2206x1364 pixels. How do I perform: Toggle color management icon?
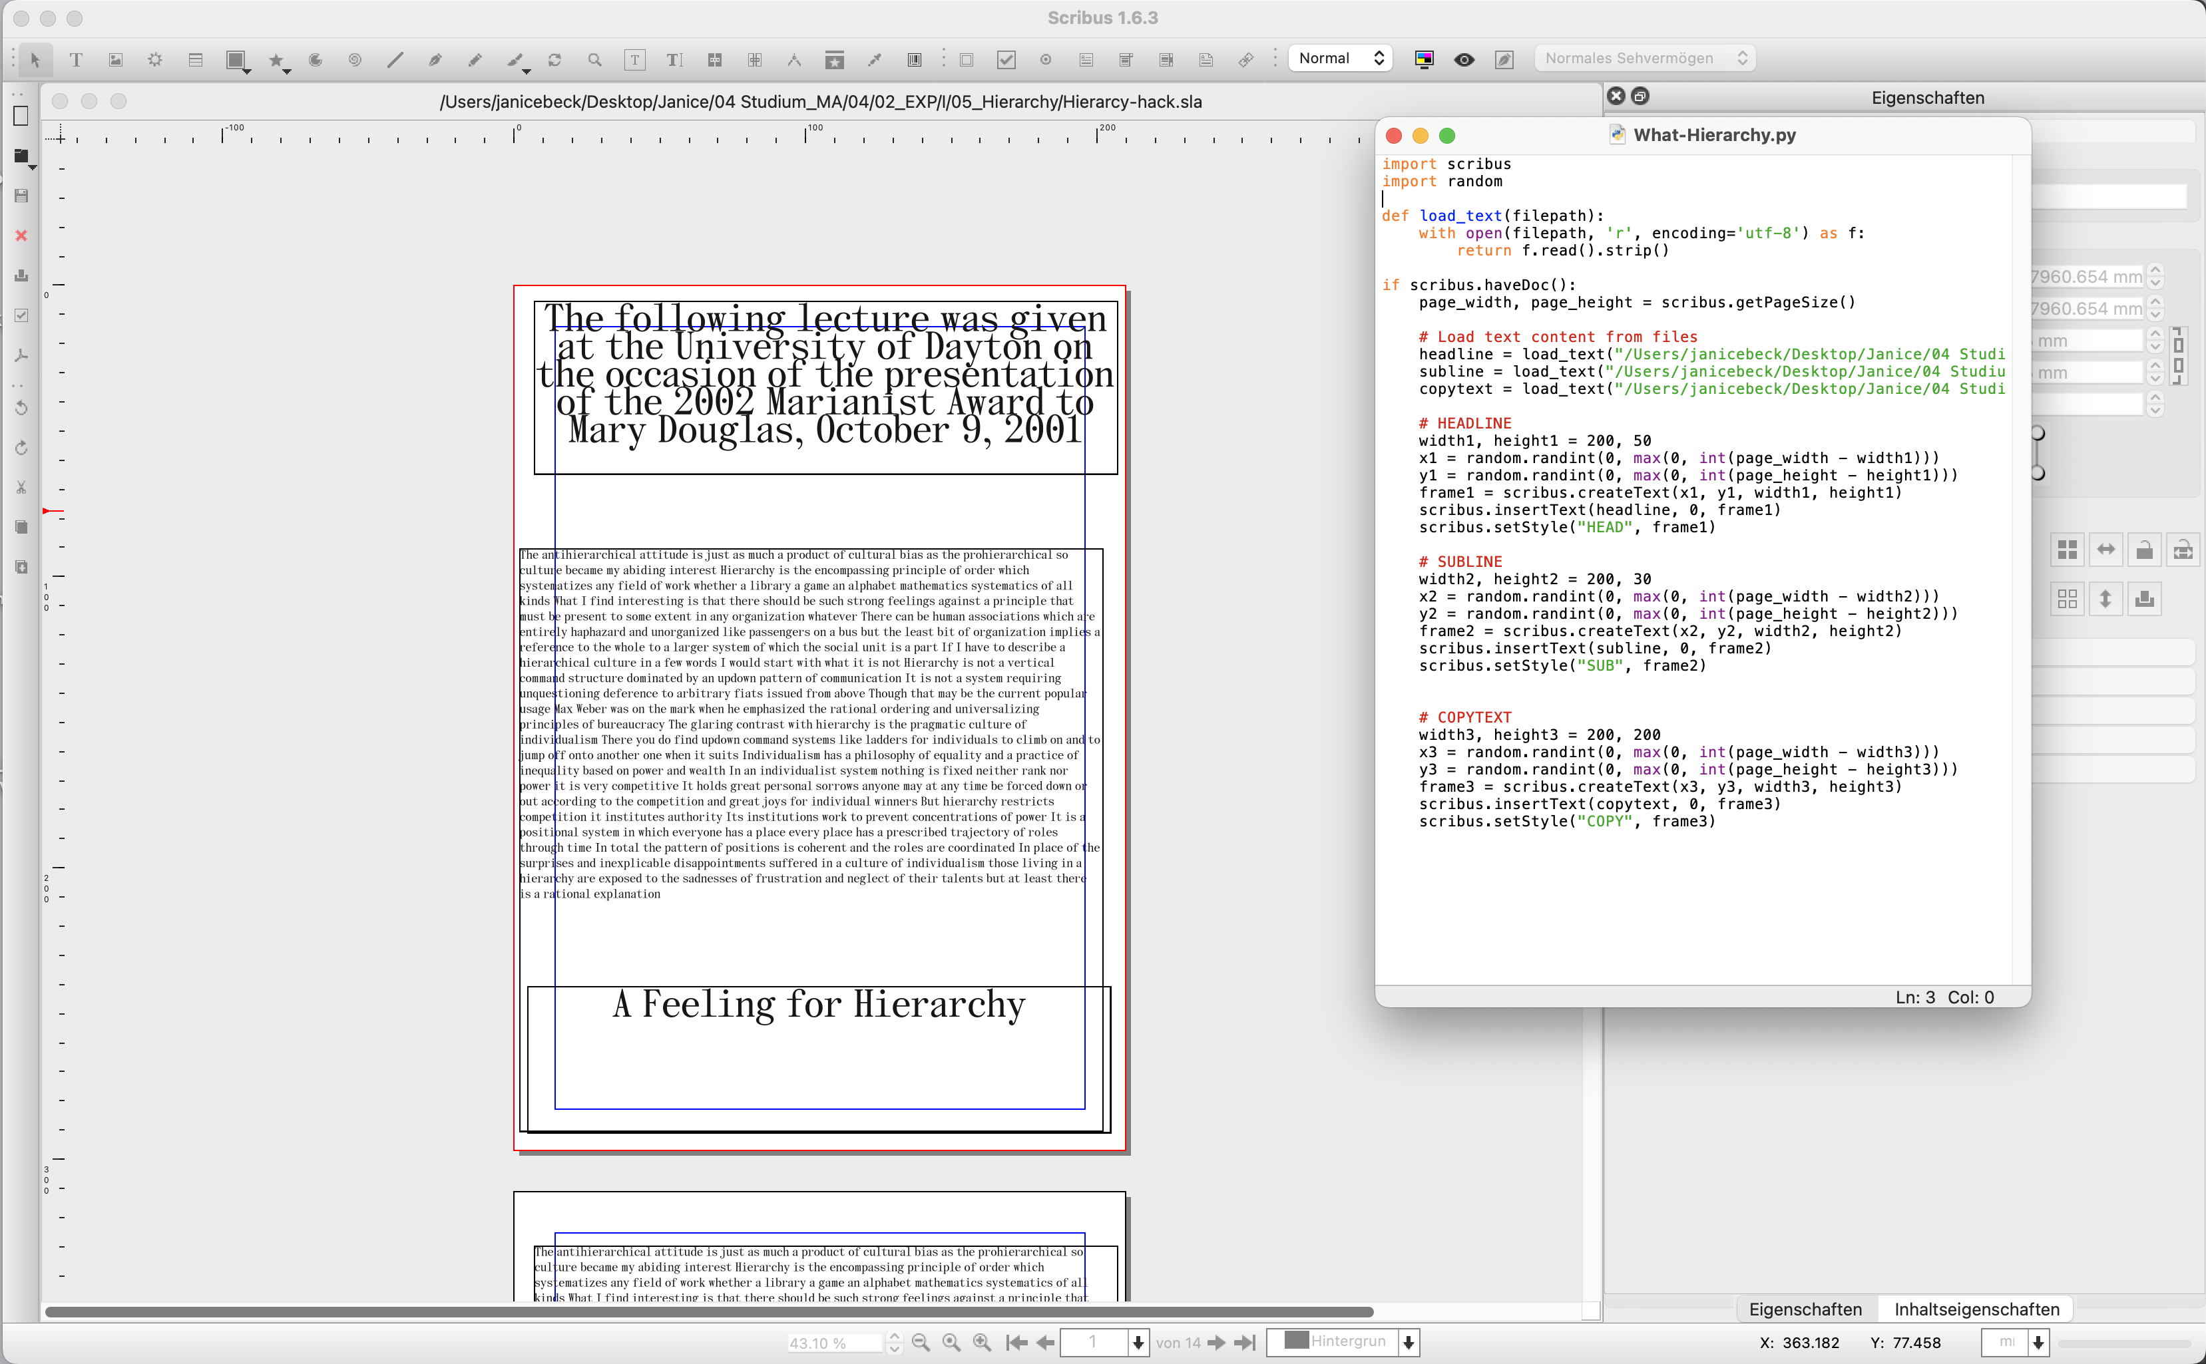click(1424, 59)
